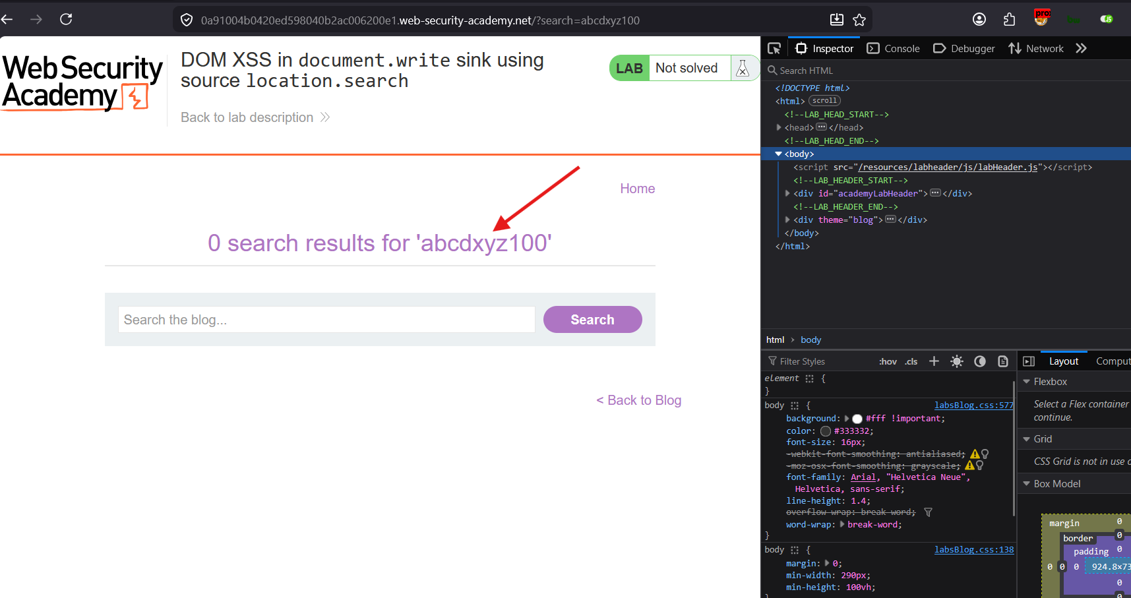Switch to the Debugger tab
Viewport: 1131px width, 598px height.
pos(964,48)
